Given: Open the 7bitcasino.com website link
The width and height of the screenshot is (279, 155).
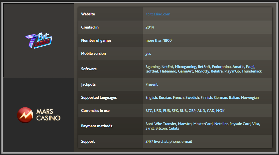Looking at the screenshot, I should pyautogui.click(x=158, y=14).
